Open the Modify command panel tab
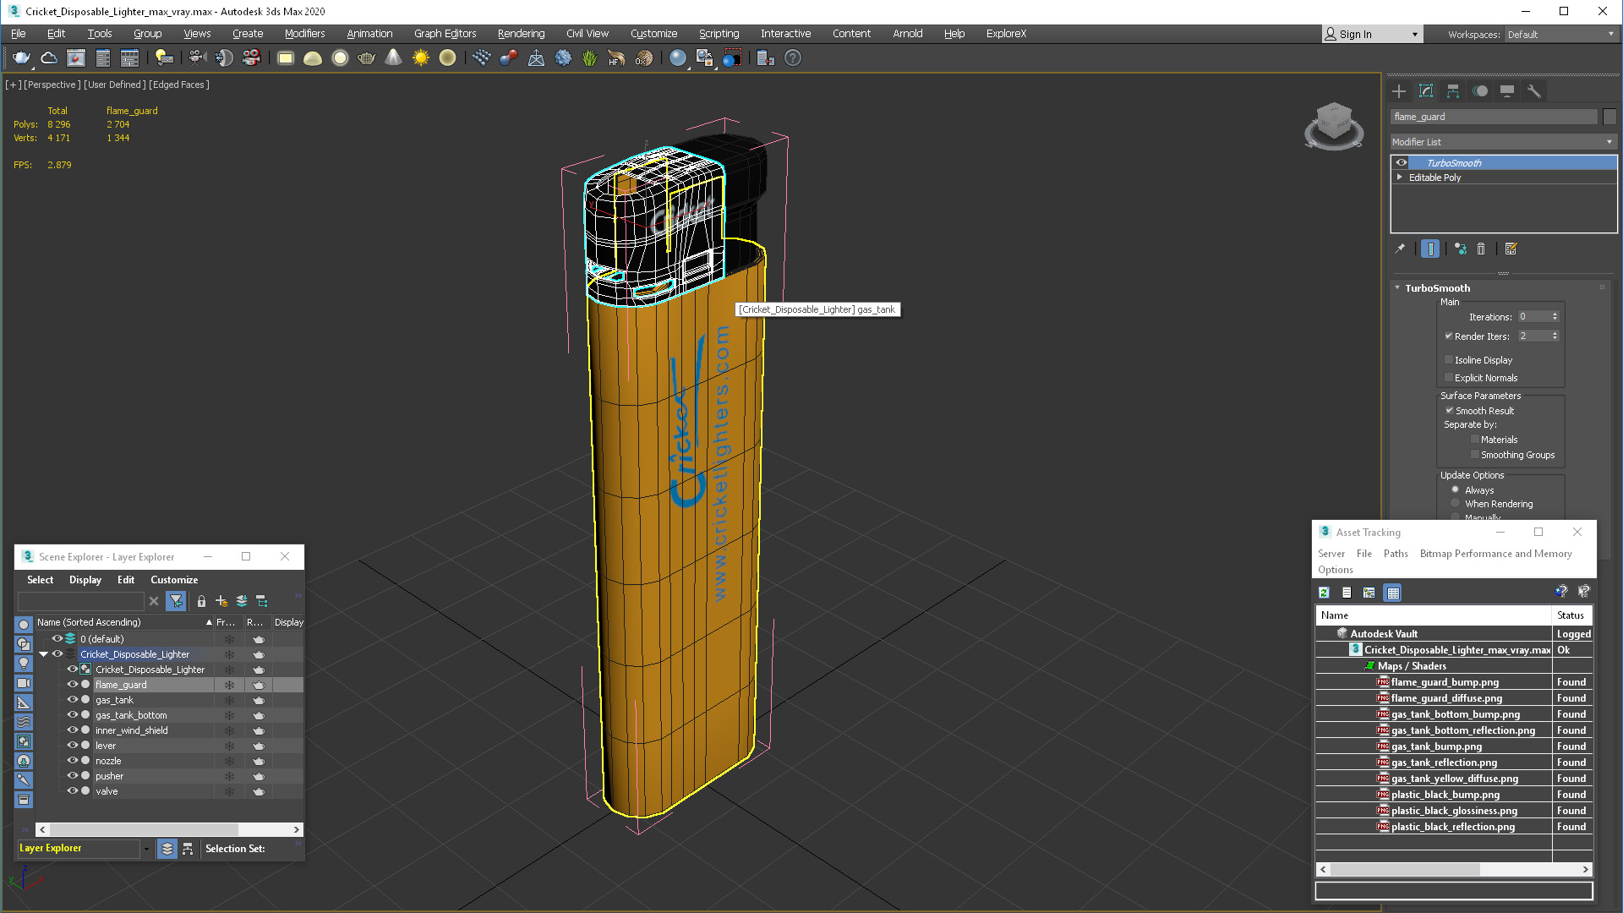The height and width of the screenshot is (913, 1623). click(x=1426, y=91)
